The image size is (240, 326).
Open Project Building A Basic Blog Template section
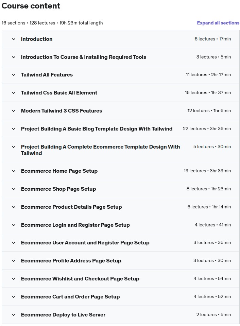click(x=97, y=129)
